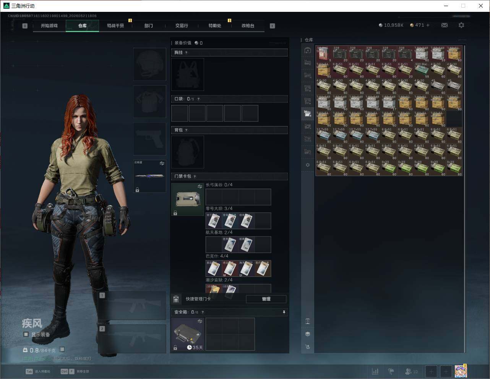
Task: Click the empty cell in the warehouse grid
Action: click(x=454, y=119)
